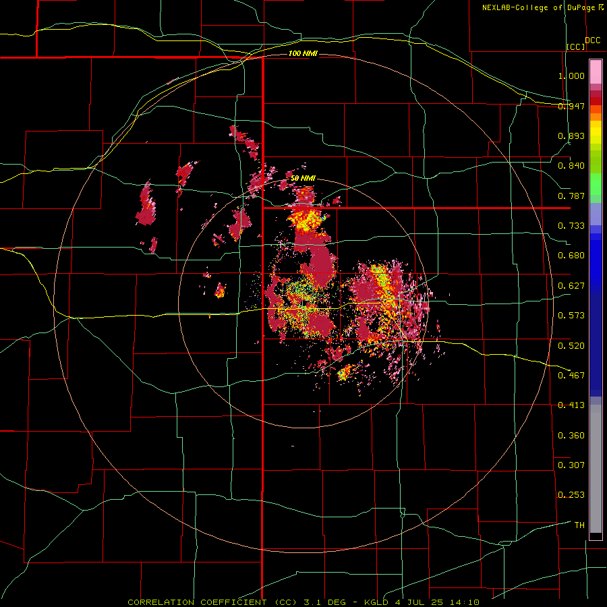
Task: Click the 0.253 scale value
Action: click(571, 495)
